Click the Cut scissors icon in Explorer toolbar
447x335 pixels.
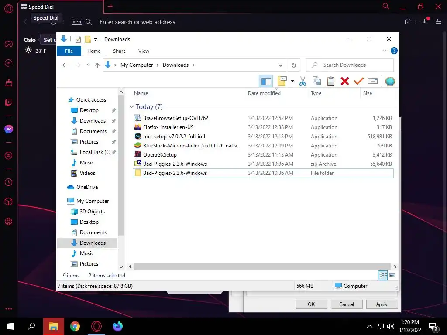(x=303, y=82)
